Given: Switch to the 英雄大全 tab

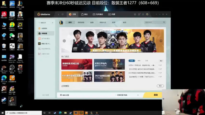Looking at the screenshot, I should pyautogui.click(x=103, y=22).
